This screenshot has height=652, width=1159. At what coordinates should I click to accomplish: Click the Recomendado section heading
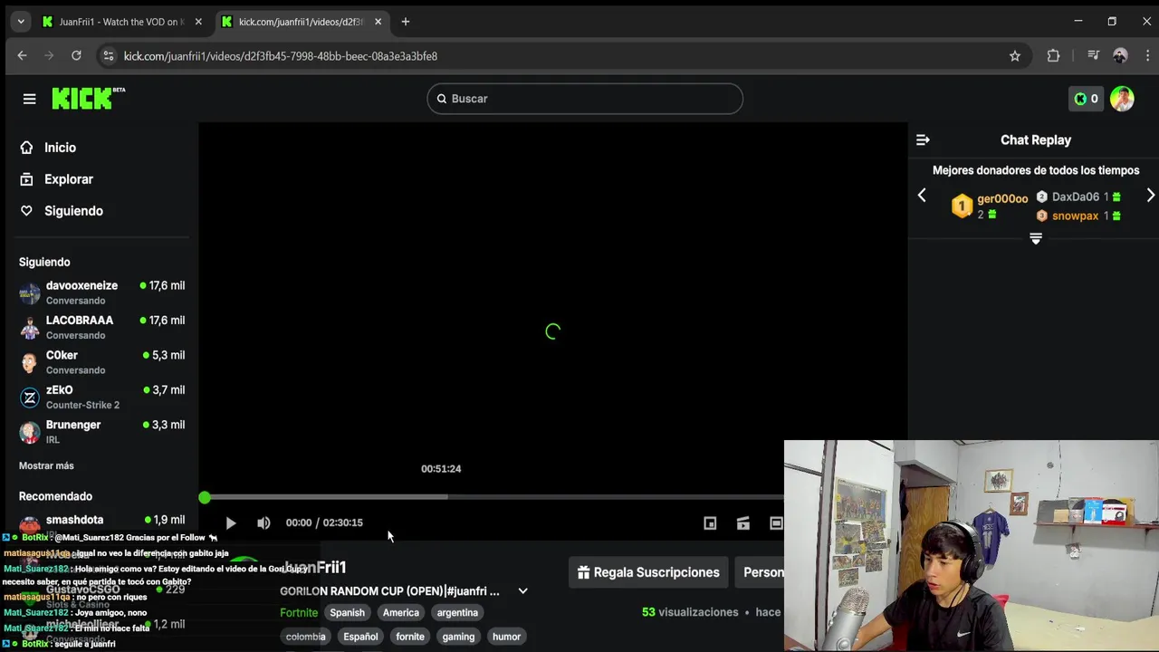pyautogui.click(x=55, y=496)
